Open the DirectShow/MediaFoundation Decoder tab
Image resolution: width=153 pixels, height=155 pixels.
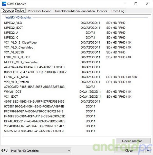pyautogui.click(x=81, y=11)
